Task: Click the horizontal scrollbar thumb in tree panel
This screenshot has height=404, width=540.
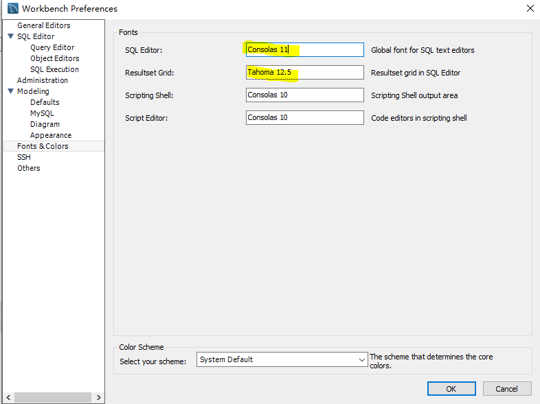Action: (53, 397)
